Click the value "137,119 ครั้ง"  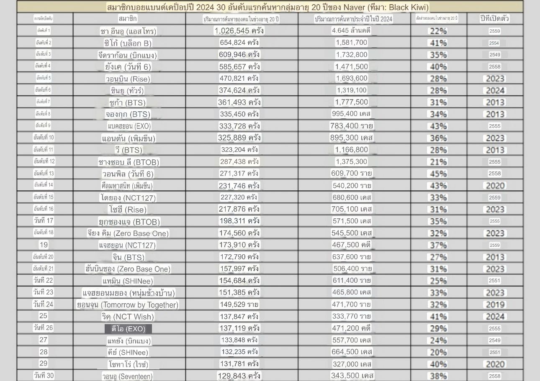coord(239,328)
